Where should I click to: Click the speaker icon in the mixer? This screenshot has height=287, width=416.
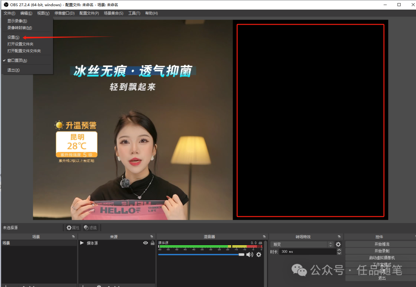tap(250, 255)
